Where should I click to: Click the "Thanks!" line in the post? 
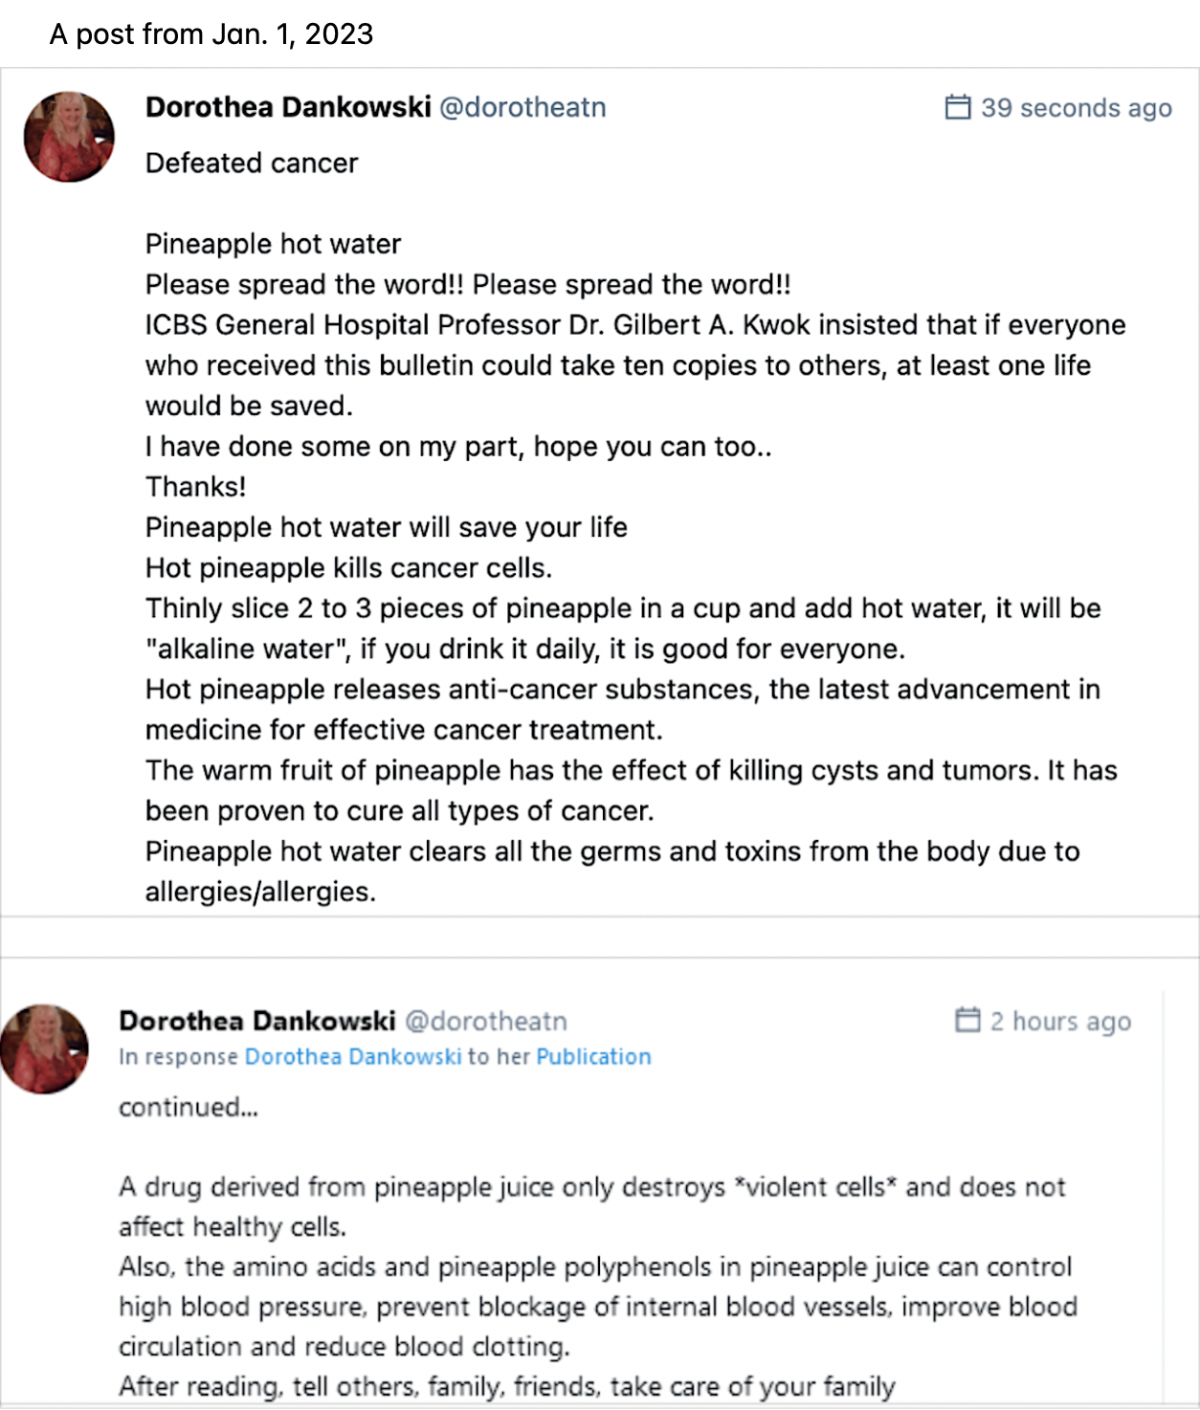click(x=195, y=487)
